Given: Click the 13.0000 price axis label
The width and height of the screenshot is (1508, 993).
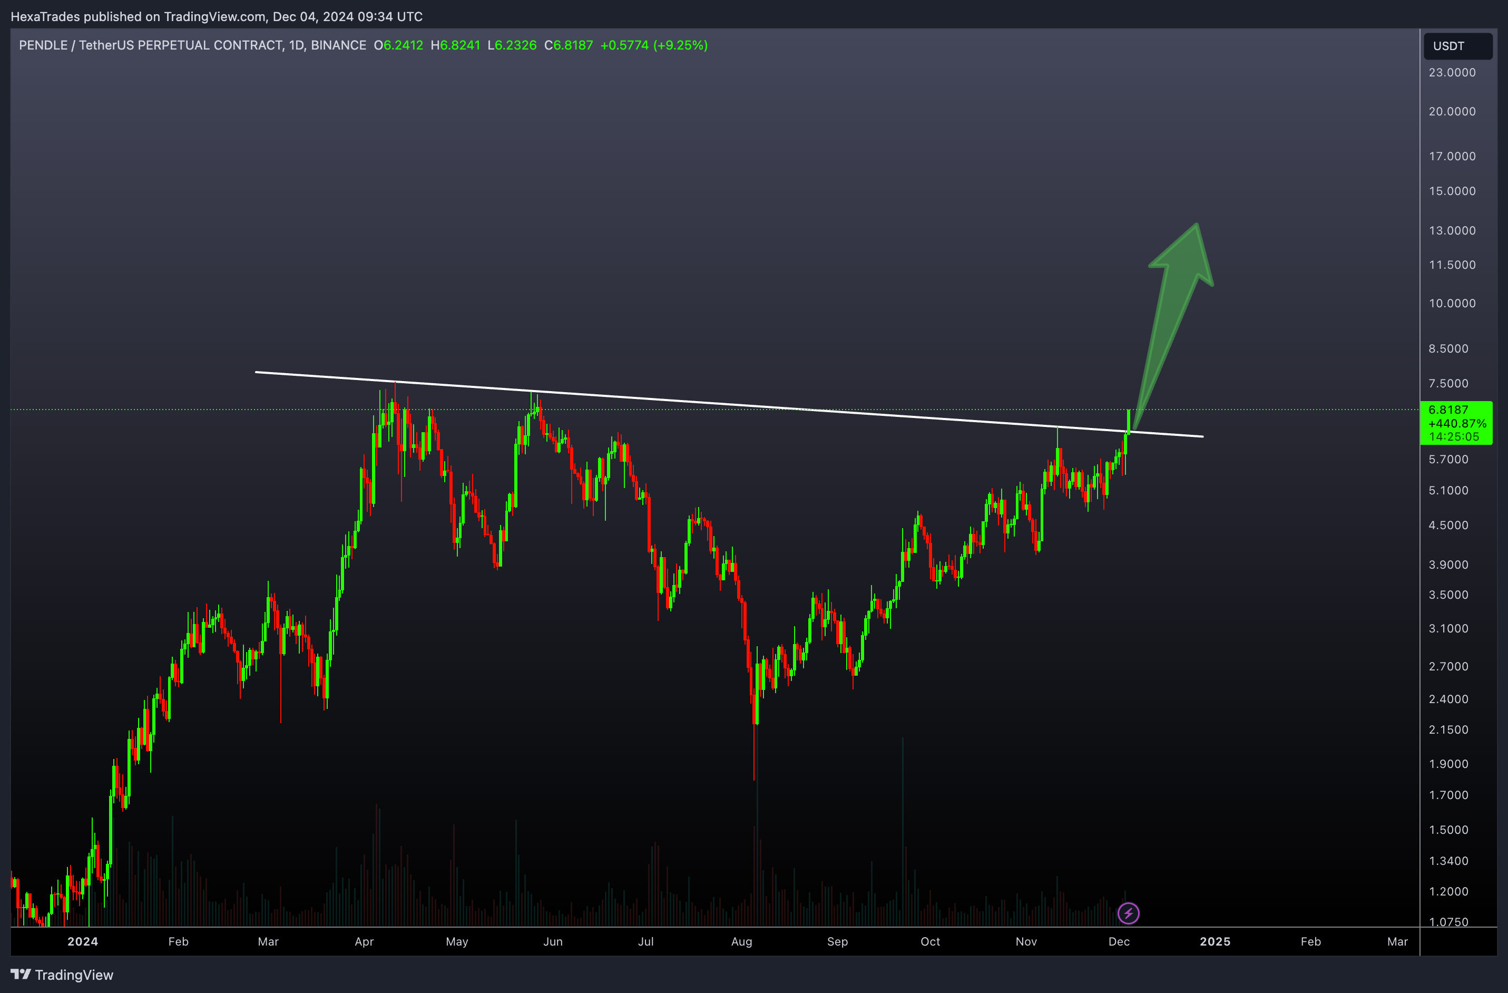Looking at the screenshot, I should pos(1452,230).
